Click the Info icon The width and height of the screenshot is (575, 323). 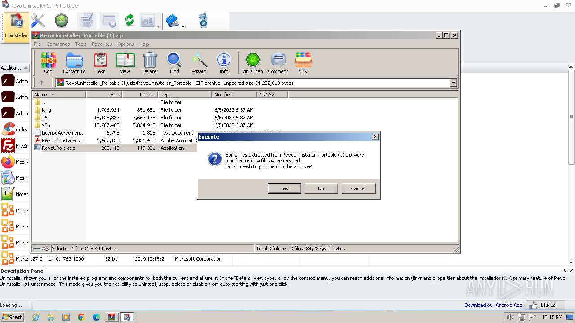(x=224, y=63)
